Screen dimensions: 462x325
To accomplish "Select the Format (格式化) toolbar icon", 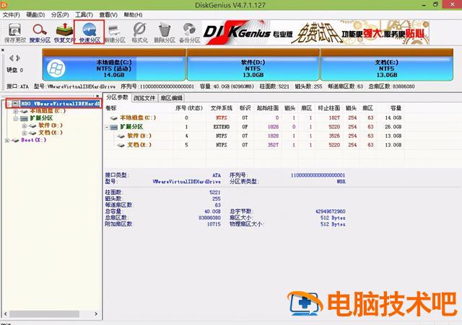I will (x=139, y=32).
